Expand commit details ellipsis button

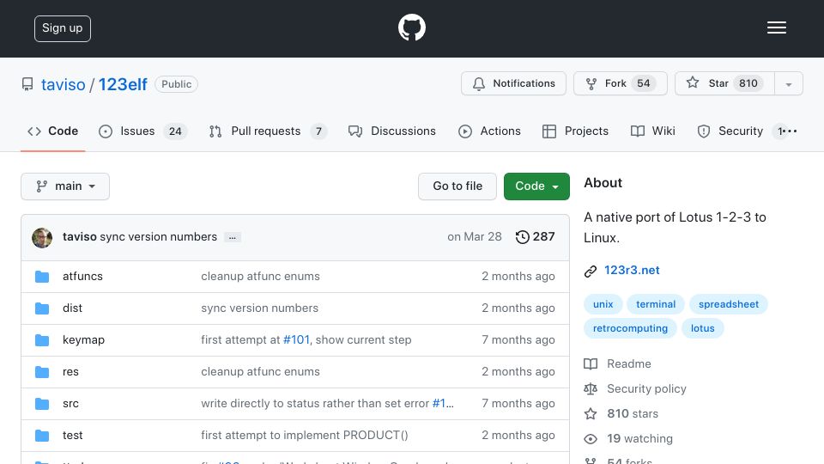(233, 237)
